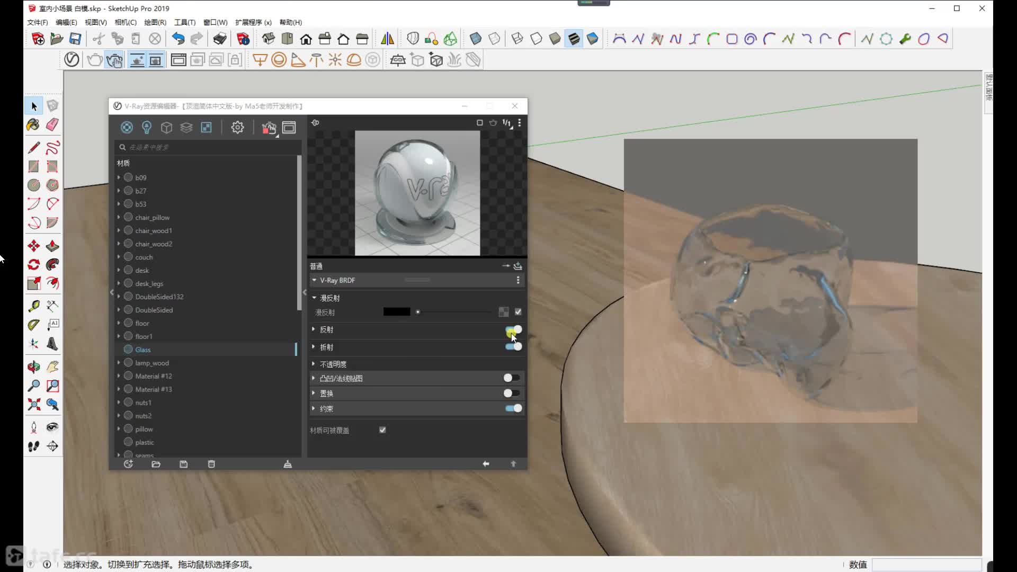Expand the couch material entry
Image resolution: width=1017 pixels, height=572 pixels.
tap(119, 257)
